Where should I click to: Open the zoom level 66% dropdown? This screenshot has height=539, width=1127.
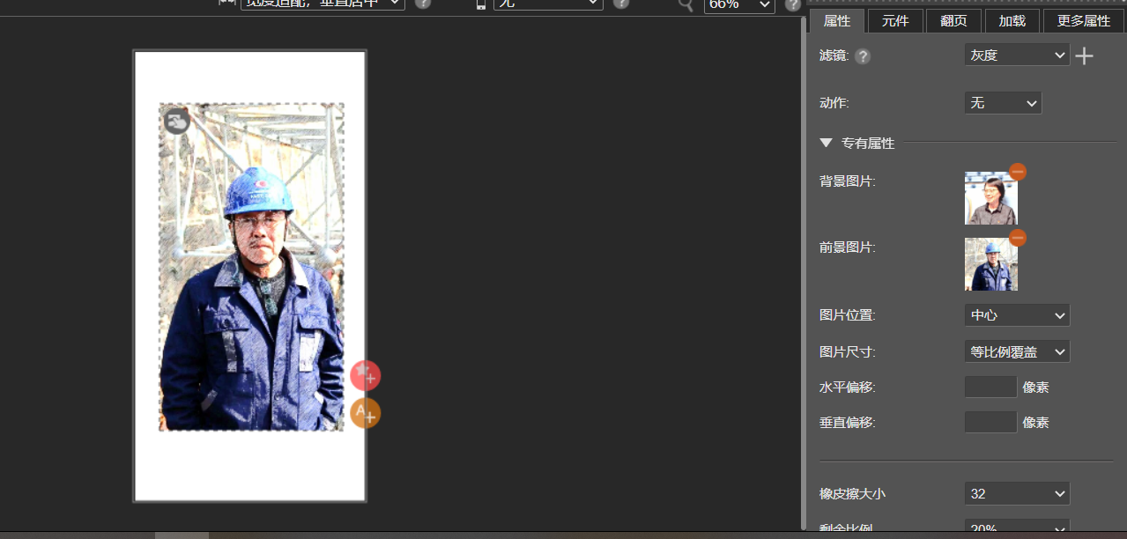739,4
